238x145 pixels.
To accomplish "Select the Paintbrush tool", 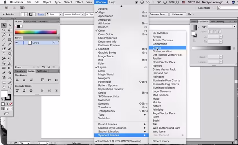I will (x=4, y=44).
